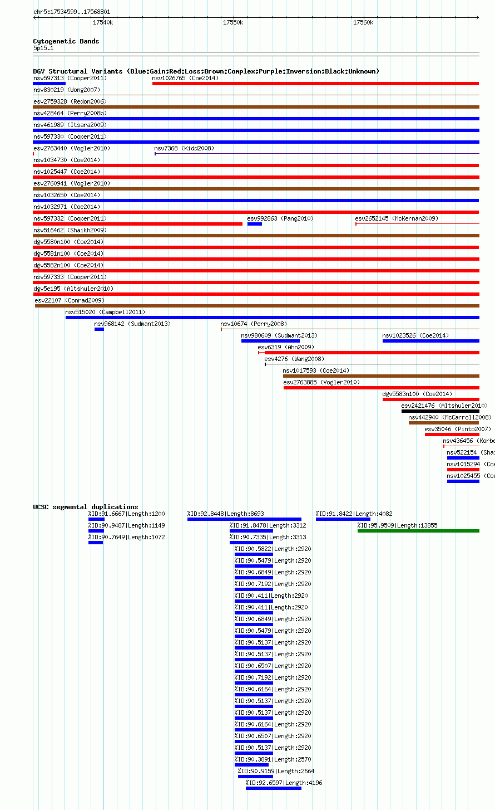
Task: Click the esv35046 (Pinto2007) label
Action: (458, 430)
